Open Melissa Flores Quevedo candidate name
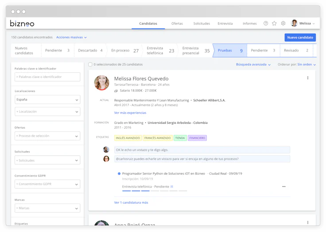 tap(141, 79)
